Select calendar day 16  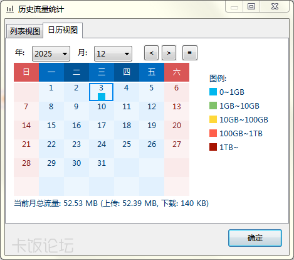coord(76,130)
